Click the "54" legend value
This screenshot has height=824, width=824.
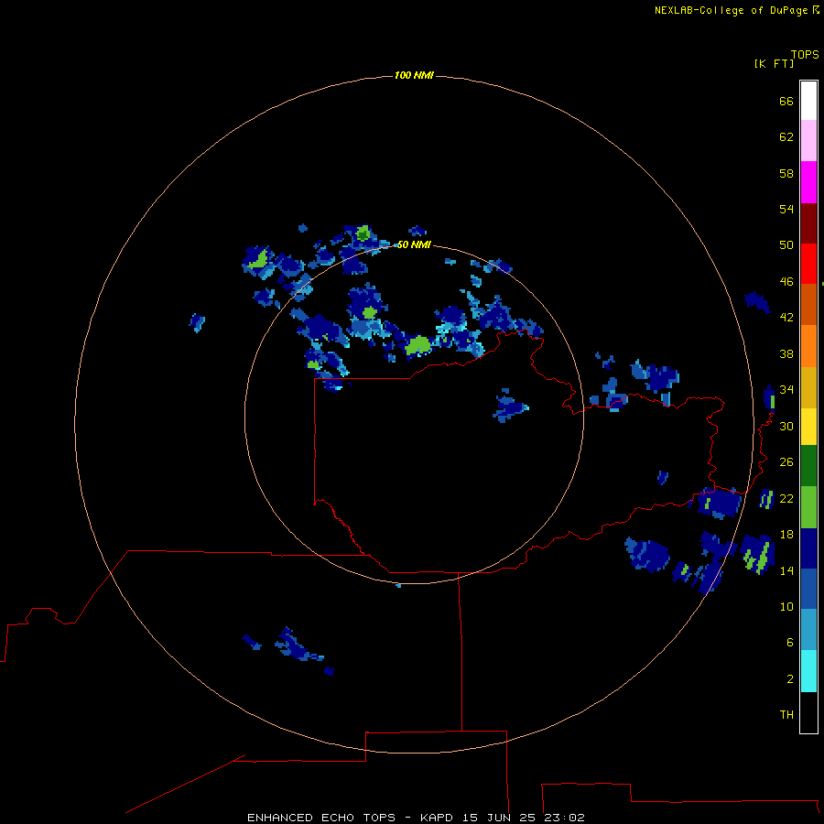[786, 209]
